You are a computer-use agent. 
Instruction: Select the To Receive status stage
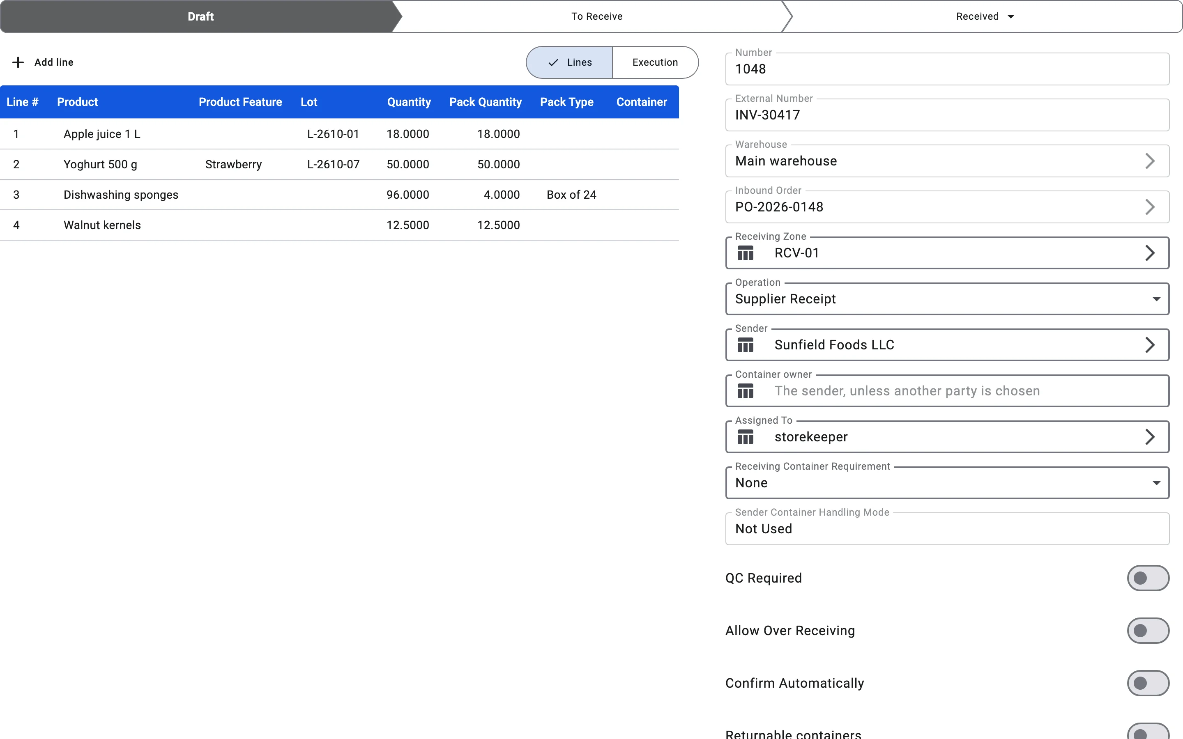(x=596, y=16)
